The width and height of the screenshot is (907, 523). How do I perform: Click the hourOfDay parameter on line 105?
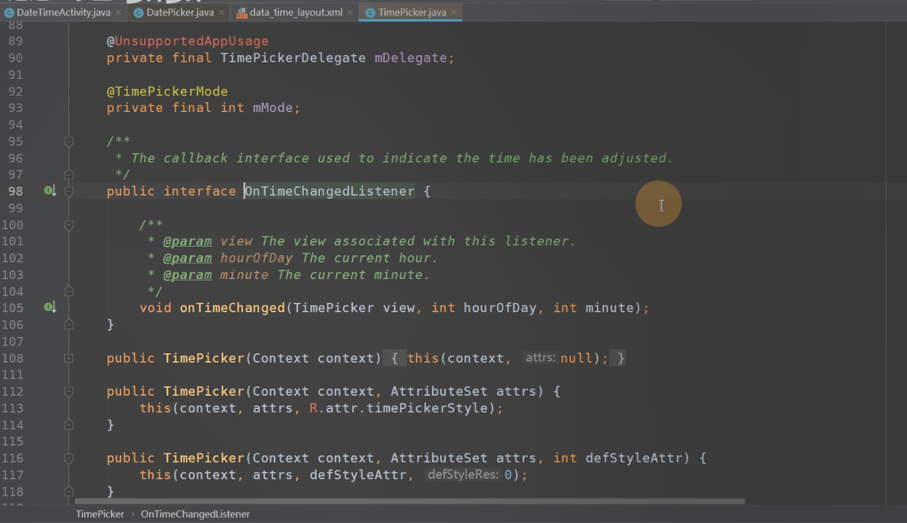point(500,308)
